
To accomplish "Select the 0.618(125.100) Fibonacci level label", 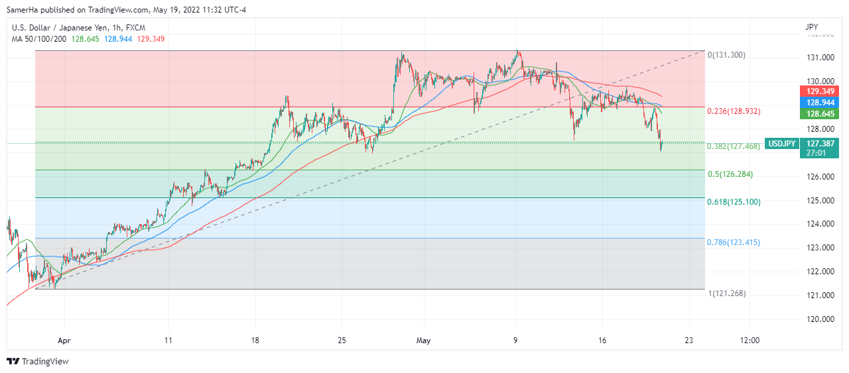I will tap(734, 202).
